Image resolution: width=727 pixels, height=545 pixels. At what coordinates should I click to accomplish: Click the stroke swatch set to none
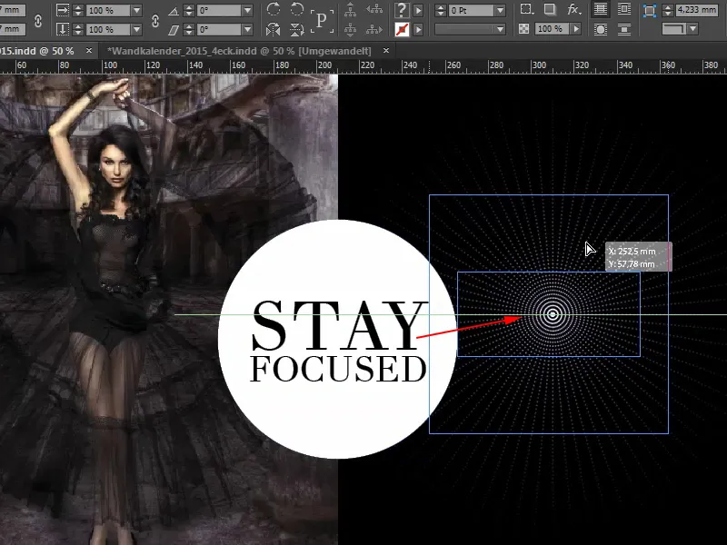pos(402,30)
